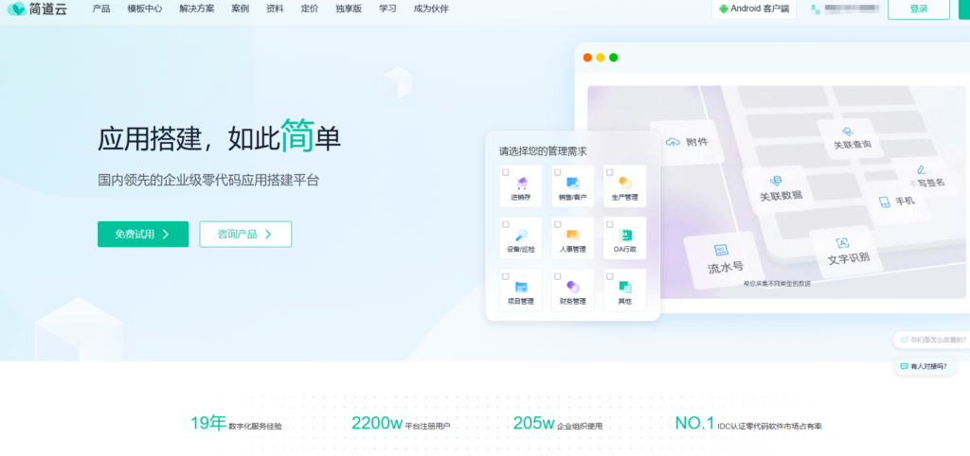Open the 模板中心 menu

tap(145, 9)
